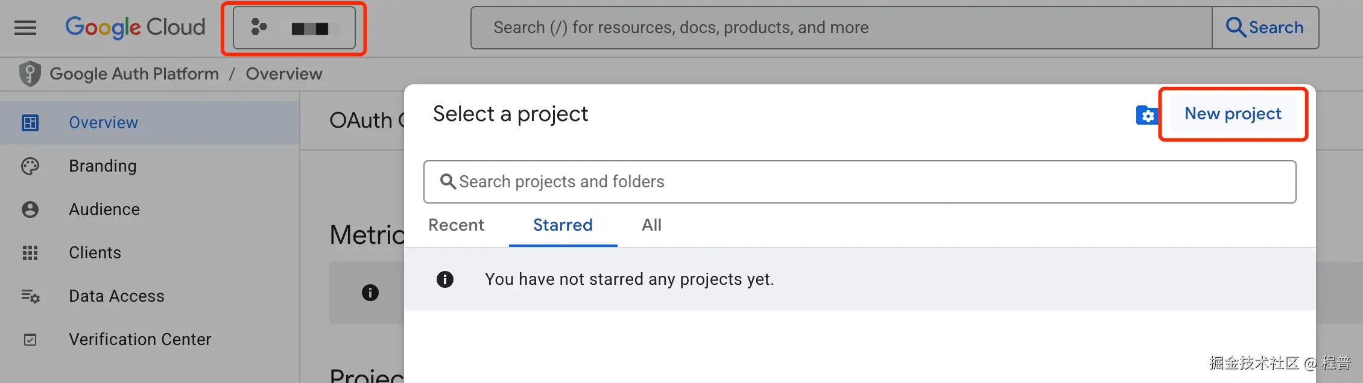Click the Google Cloud logo
The image size is (1363, 383).
135,27
